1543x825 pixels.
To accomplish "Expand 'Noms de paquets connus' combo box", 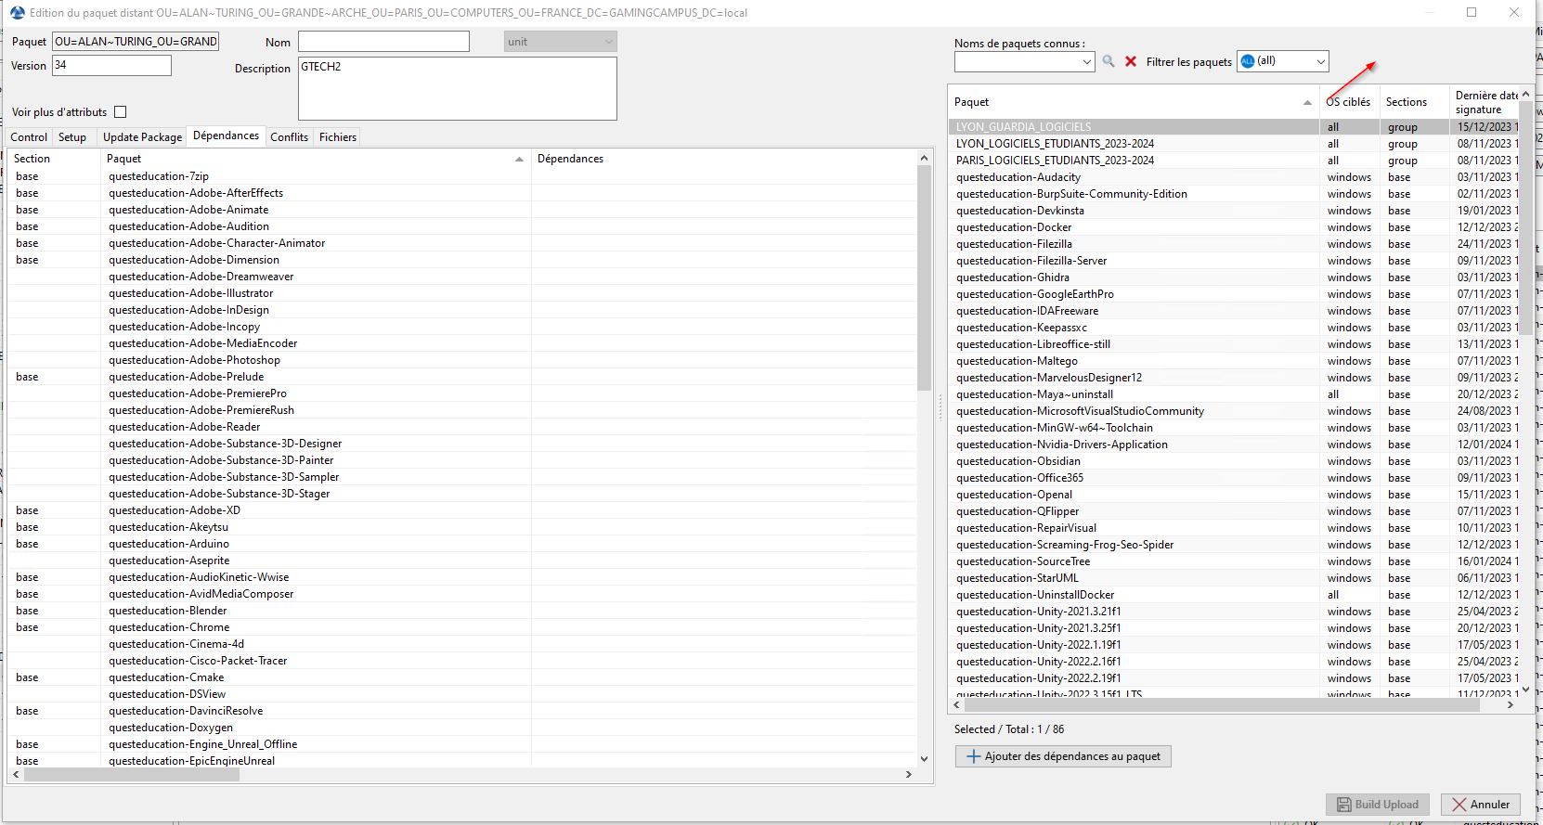I will [1087, 61].
